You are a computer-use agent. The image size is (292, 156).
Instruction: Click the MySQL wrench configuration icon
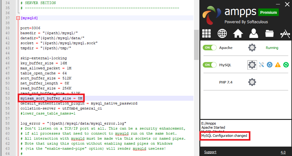coord(261,65)
